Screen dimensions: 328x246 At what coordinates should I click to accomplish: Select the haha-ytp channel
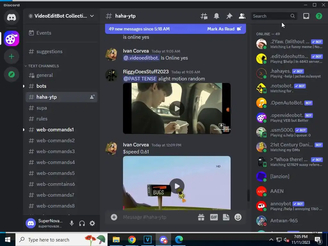(x=61, y=97)
